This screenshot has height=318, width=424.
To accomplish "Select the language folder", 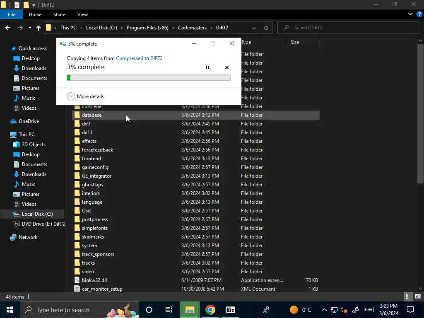I will [x=196, y=202].
